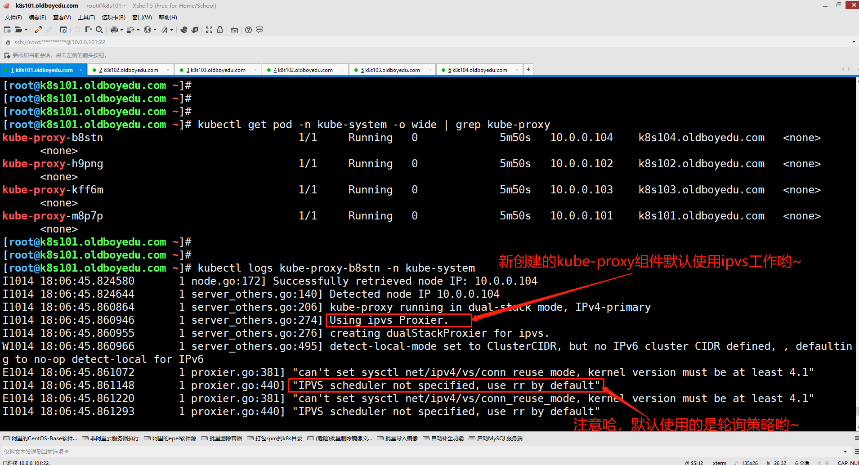The image size is (859, 465).
Task: Click the Reconnect icon in toolbar
Action: pos(38,30)
